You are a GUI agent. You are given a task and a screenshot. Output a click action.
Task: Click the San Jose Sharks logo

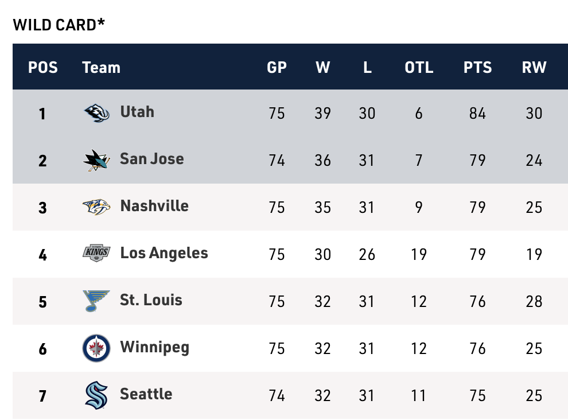coord(96,160)
